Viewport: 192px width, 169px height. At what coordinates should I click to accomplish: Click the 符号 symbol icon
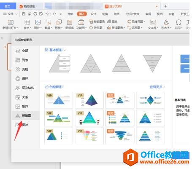178,22
